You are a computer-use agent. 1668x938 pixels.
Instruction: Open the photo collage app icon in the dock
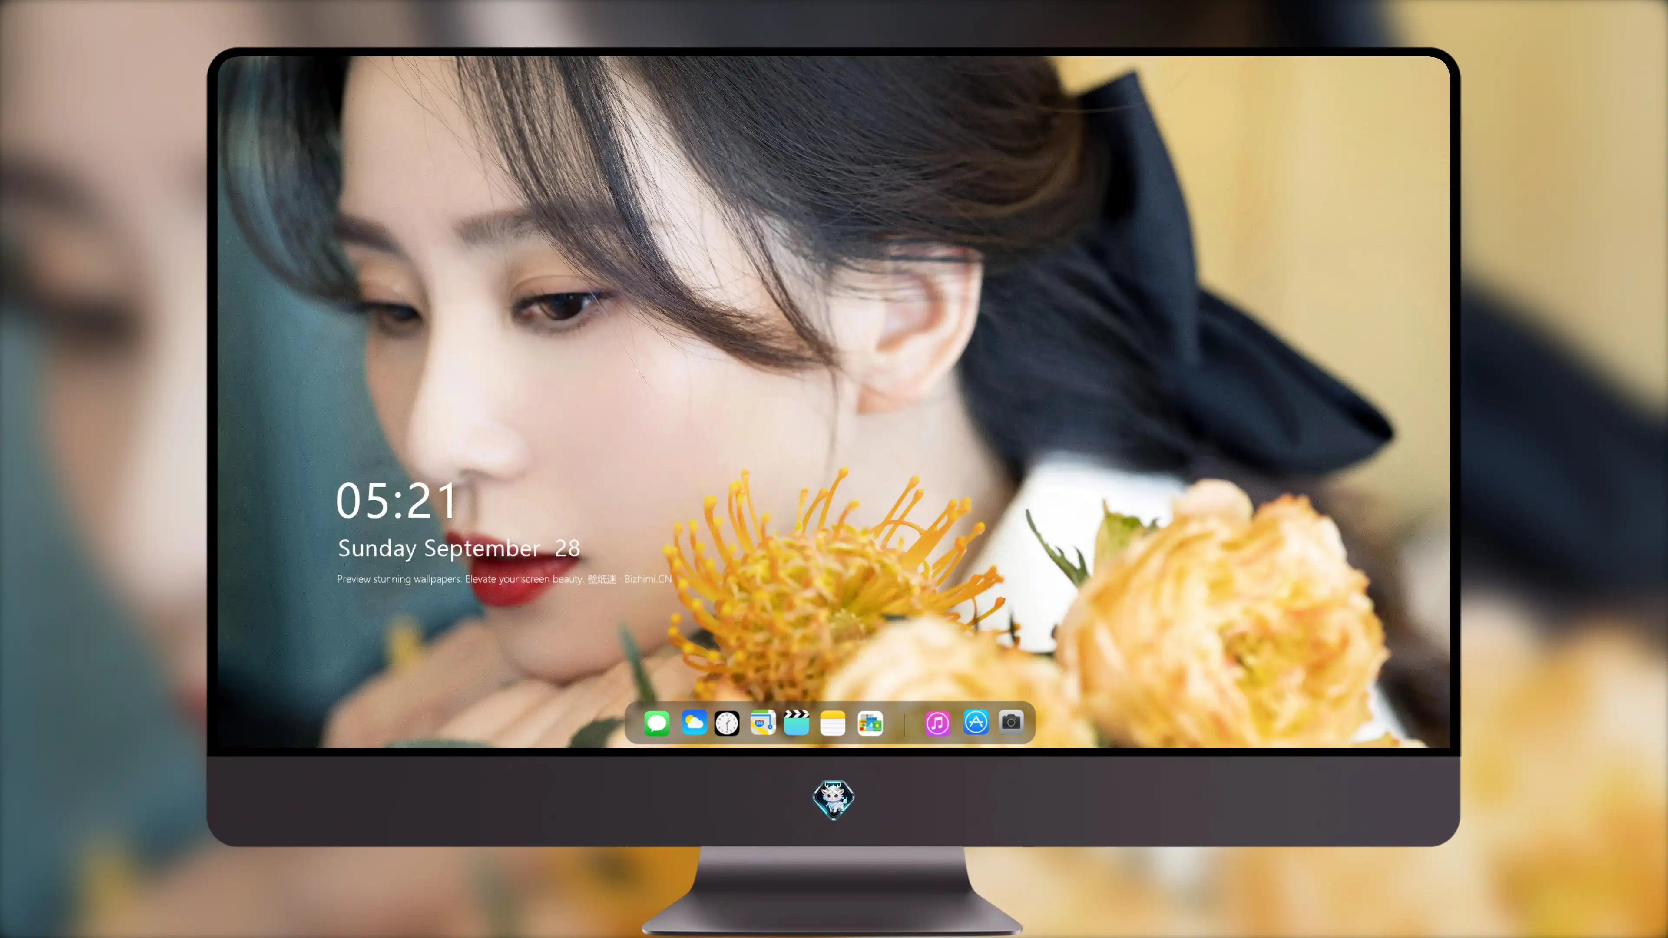870,723
